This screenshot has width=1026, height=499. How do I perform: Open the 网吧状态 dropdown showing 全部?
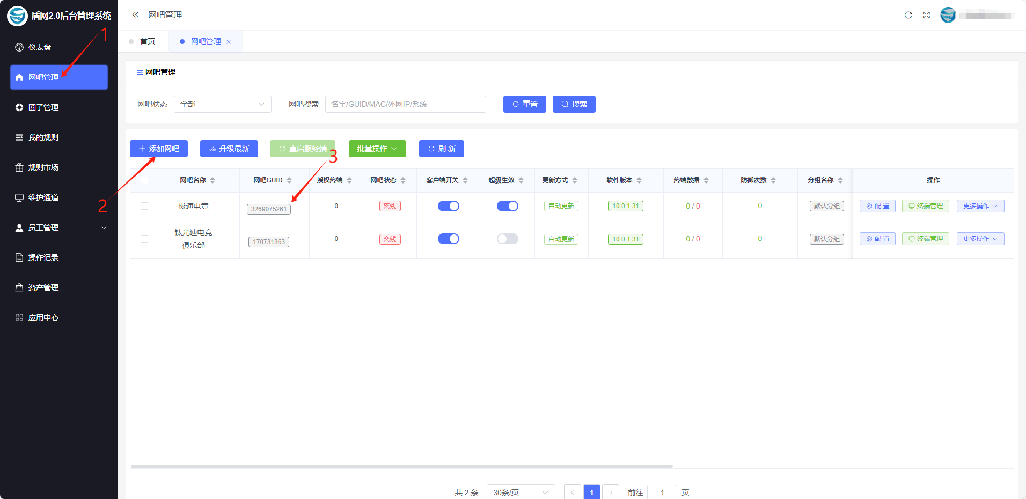click(x=222, y=104)
